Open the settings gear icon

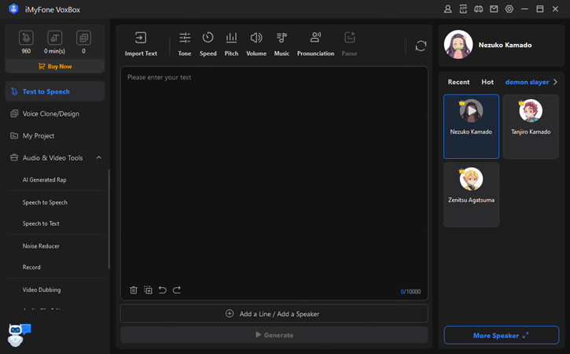(x=509, y=9)
